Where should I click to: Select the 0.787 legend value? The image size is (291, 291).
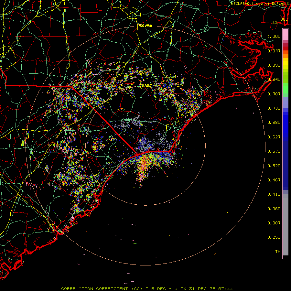coord(274,94)
